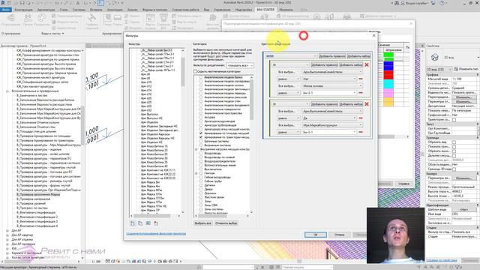Click Изменить тип in Properties panel

click(x=466, y=69)
